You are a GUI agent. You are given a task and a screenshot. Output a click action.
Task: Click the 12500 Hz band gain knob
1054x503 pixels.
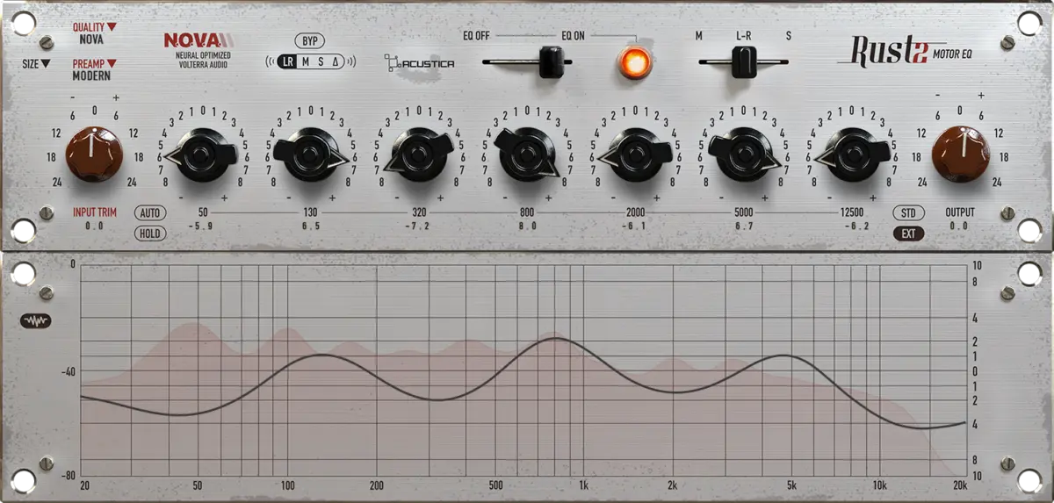coord(852,155)
